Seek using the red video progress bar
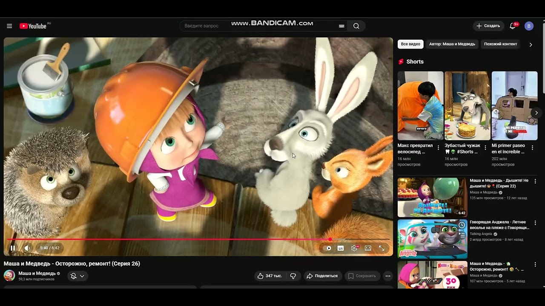 coord(198,239)
